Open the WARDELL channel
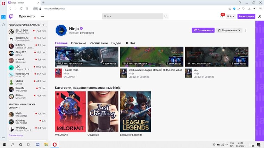 click(x=27, y=129)
